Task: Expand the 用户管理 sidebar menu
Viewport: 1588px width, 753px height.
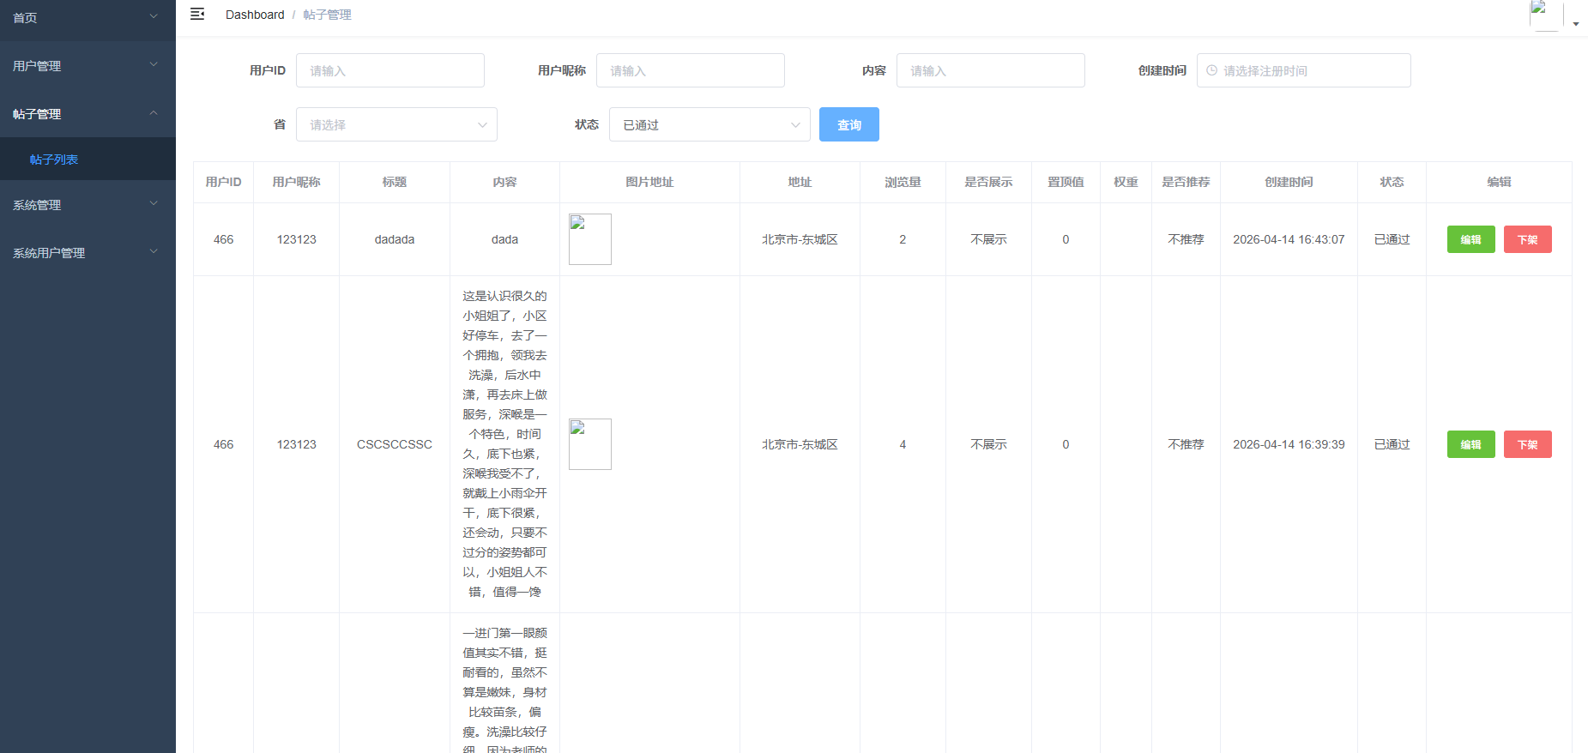Action: point(88,65)
